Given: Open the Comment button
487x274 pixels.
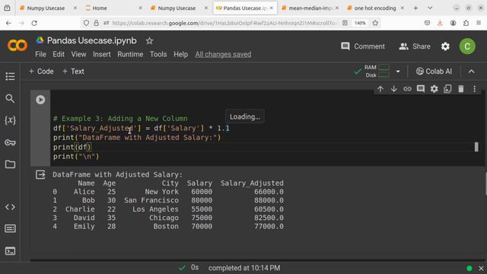Looking at the screenshot, I should (x=363, y=46).
